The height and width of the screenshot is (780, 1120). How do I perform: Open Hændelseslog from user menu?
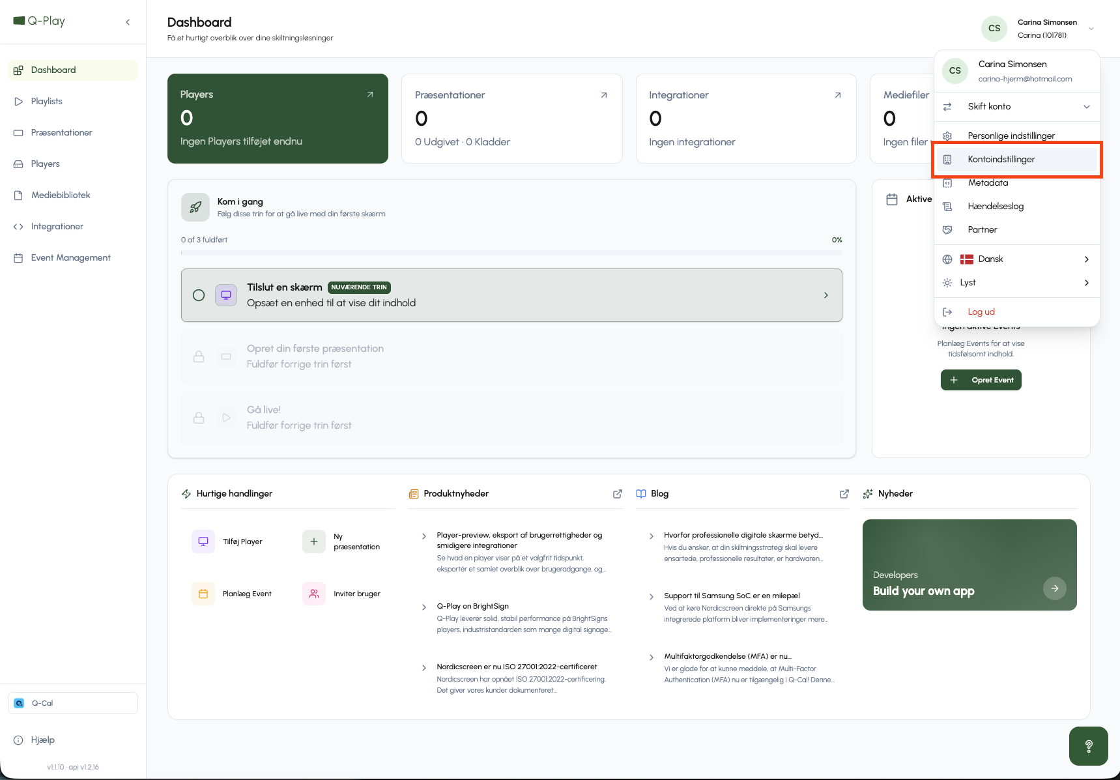pyautogui.click(x=1017, y=206)
